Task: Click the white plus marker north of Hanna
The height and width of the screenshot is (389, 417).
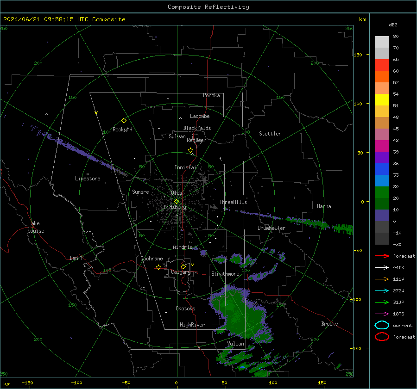Action: click(262, 186)
